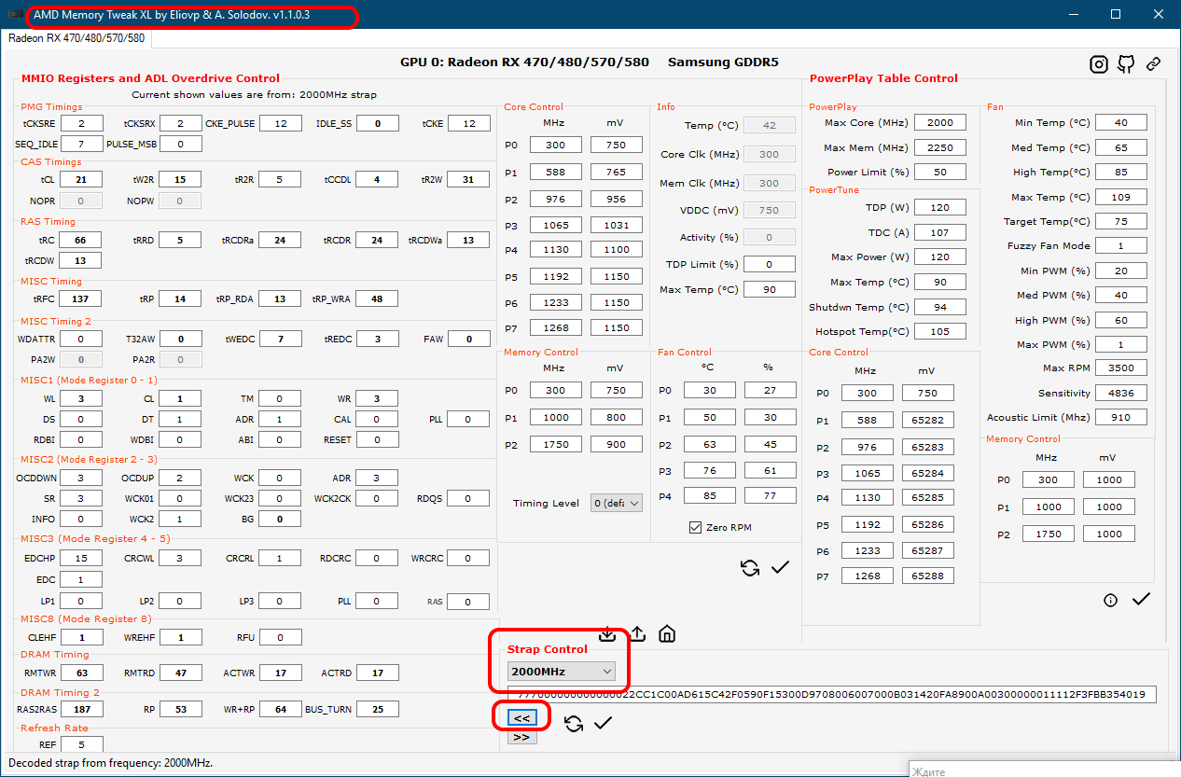
Task: Click the >> strap button
Action: 521,737
